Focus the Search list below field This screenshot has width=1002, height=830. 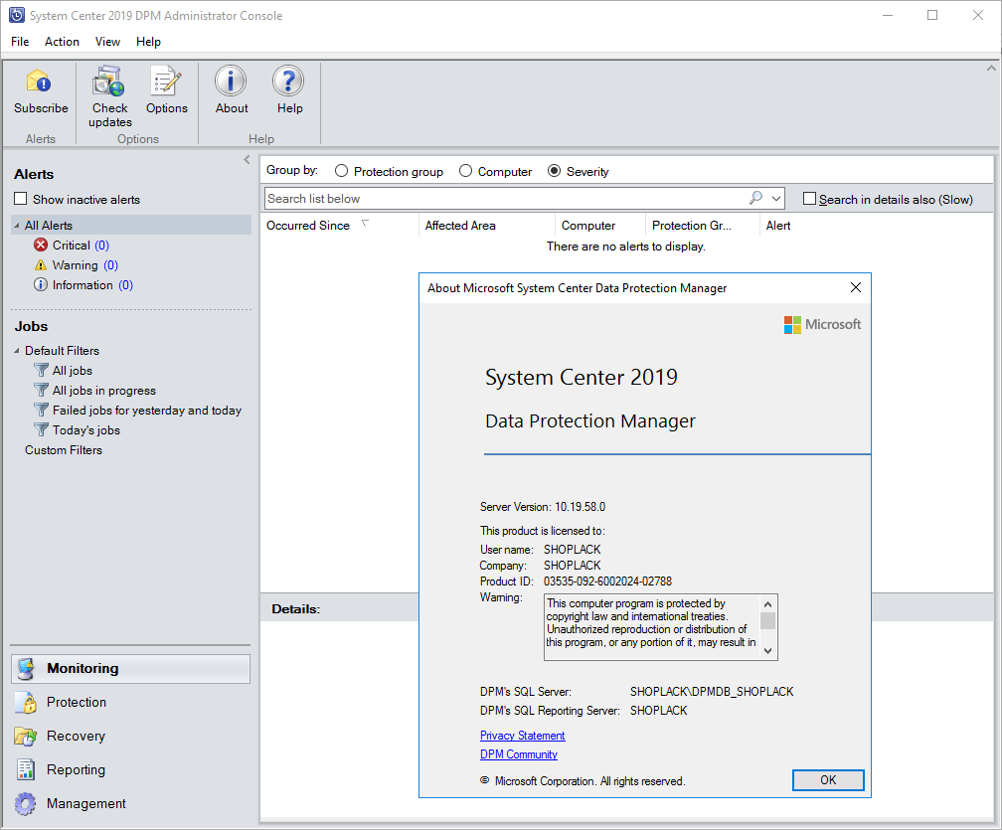tap(507, 199)
